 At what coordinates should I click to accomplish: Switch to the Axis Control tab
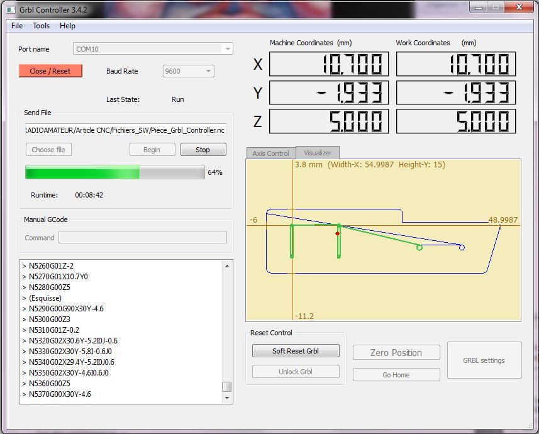click(x=270, y=153)
